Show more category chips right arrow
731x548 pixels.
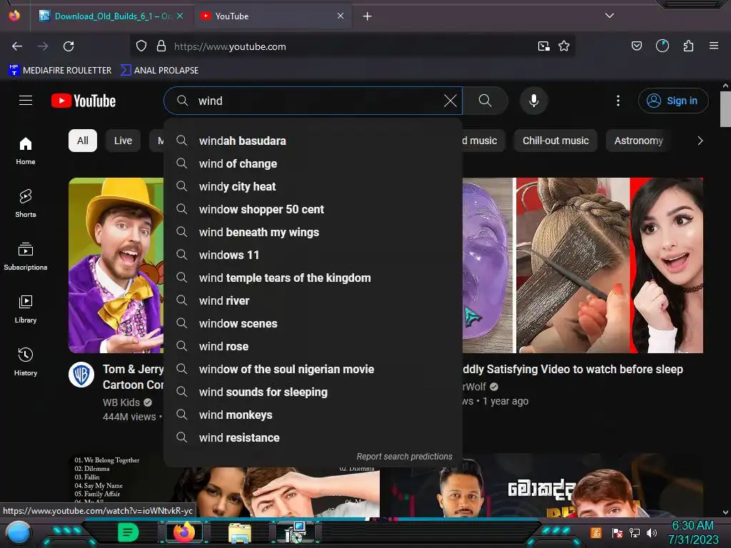pyautogui.click(x=700, y=141)
